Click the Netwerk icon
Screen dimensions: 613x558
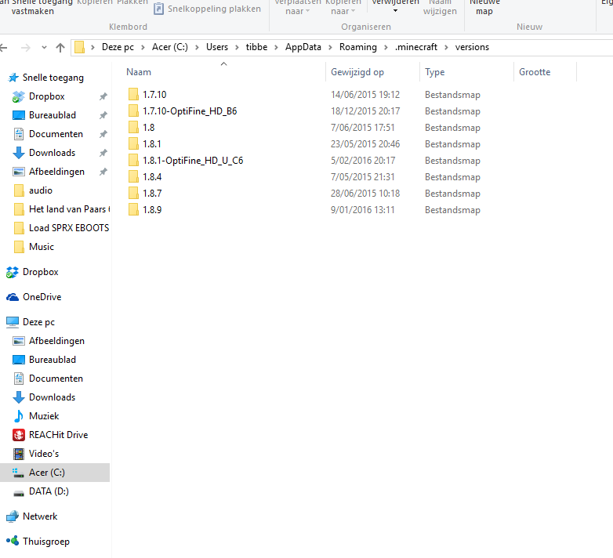coord(13,516)
